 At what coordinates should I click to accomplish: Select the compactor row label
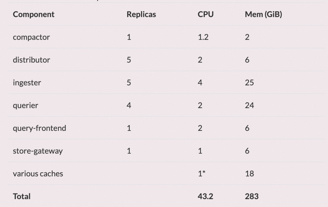[x=31, y=37]
